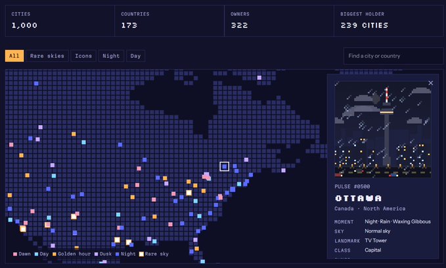Image resolution: width=446 pixels, height=268 pixels.
Task: Click the selected Ottawa map tile
Action: pyautogui.click(x=225, y=166)
